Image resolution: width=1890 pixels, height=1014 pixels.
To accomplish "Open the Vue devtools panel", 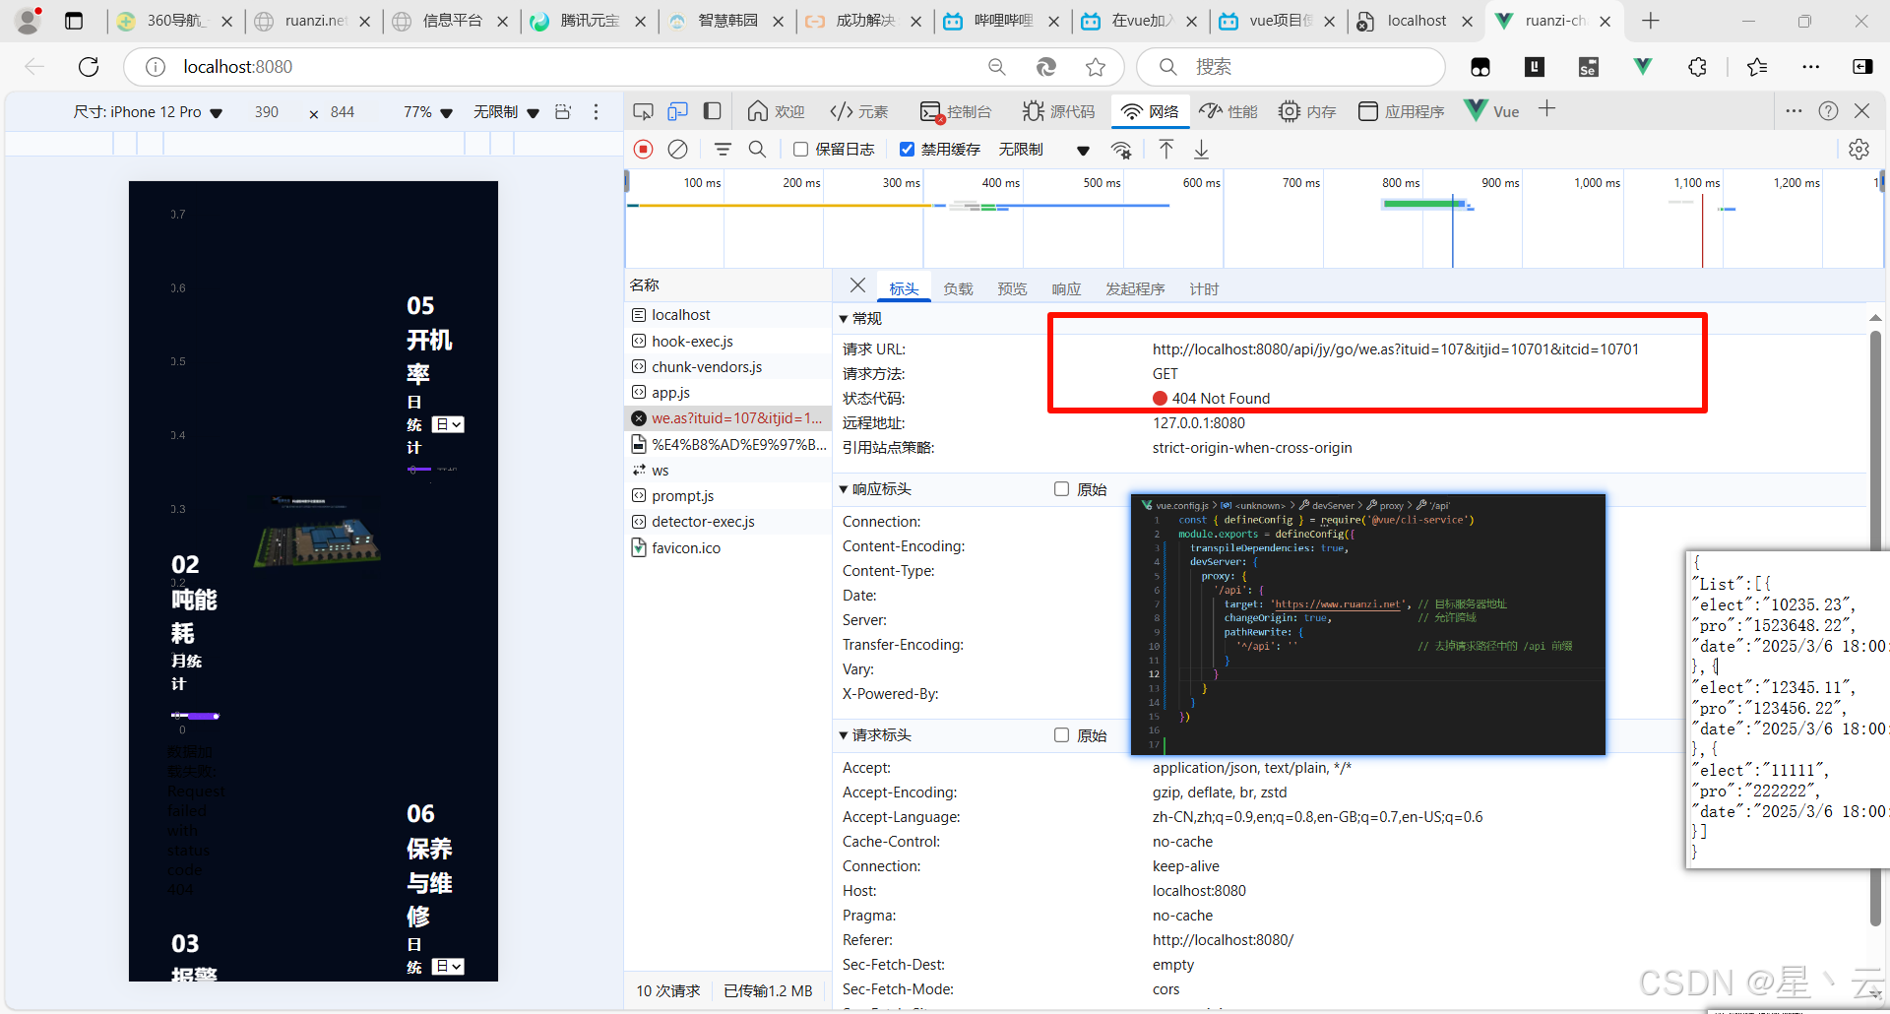I will [x=1491, y=110].
